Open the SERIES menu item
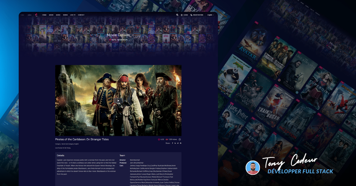 (x=66, y=15)
